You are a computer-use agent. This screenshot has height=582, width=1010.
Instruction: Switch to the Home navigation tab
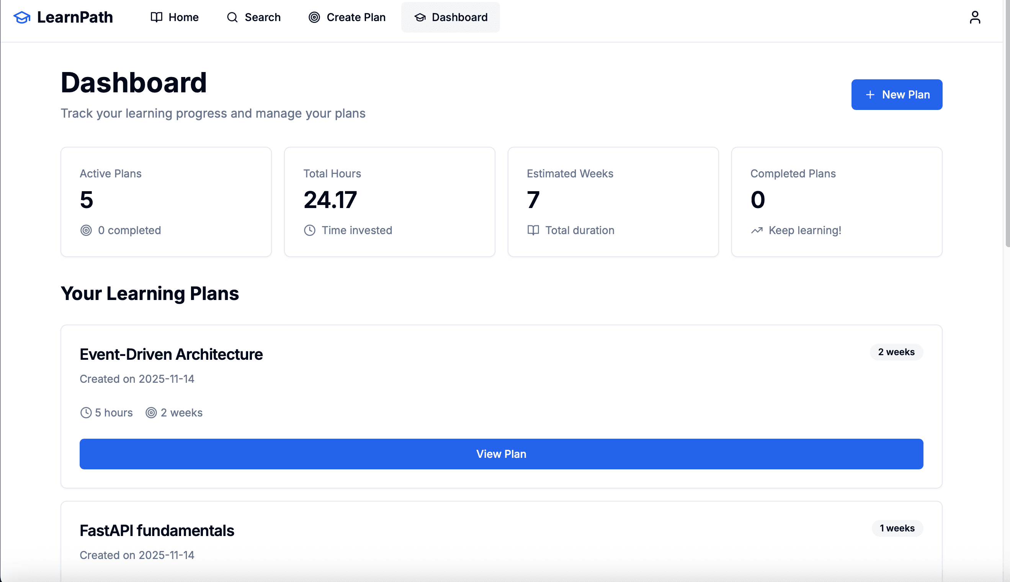coord(175,17)
